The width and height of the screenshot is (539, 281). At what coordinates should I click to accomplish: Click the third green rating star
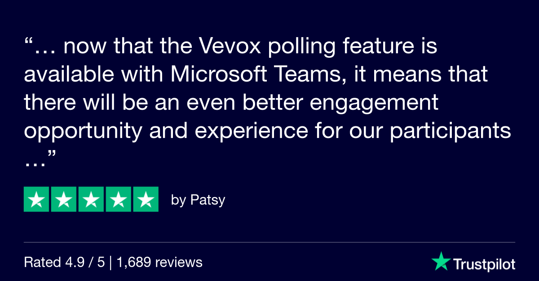coord(91,199)
